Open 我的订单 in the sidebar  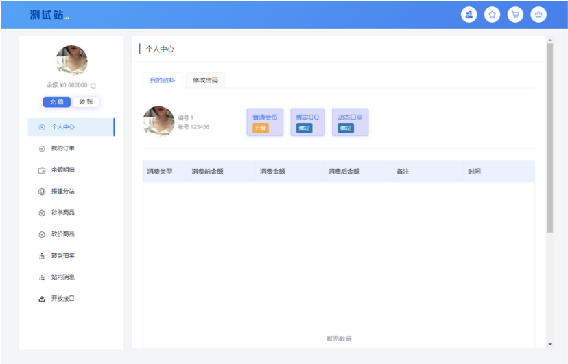62,148
